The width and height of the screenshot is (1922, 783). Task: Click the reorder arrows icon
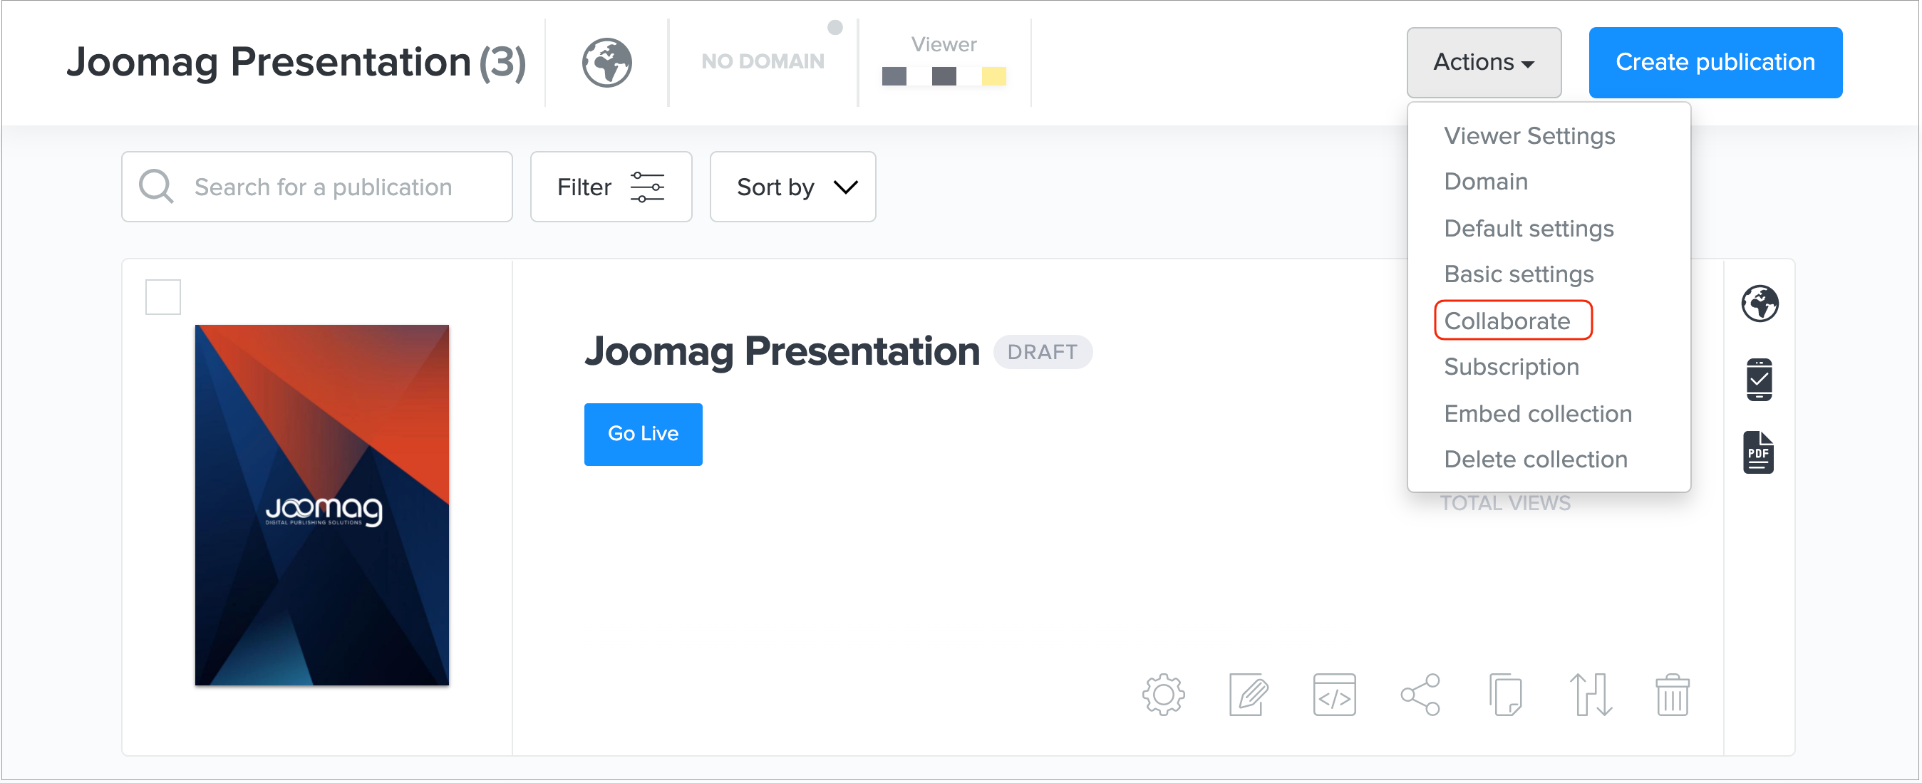1590,695
